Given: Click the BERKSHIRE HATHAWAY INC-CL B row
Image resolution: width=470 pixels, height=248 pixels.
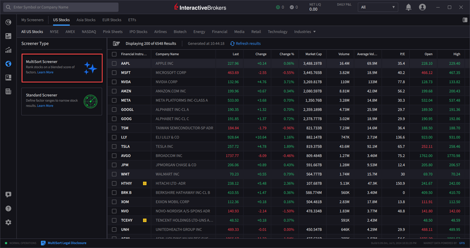Looking at the screenshot, I should coord(288,193).
